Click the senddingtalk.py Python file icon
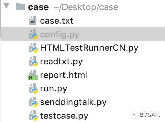This screenshot has height=122, width=165. tap(33, 102)
